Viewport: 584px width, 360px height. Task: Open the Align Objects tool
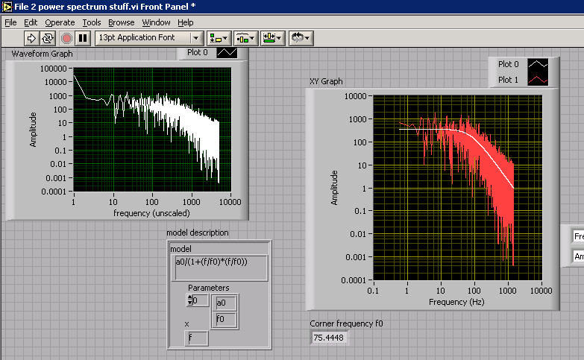(x=219, y=37)
